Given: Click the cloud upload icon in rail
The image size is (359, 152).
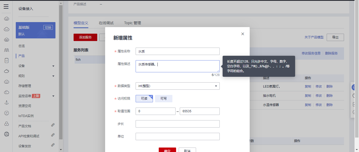Looking at the screenshot, I should pyautogui.click(x=7, y=82).
